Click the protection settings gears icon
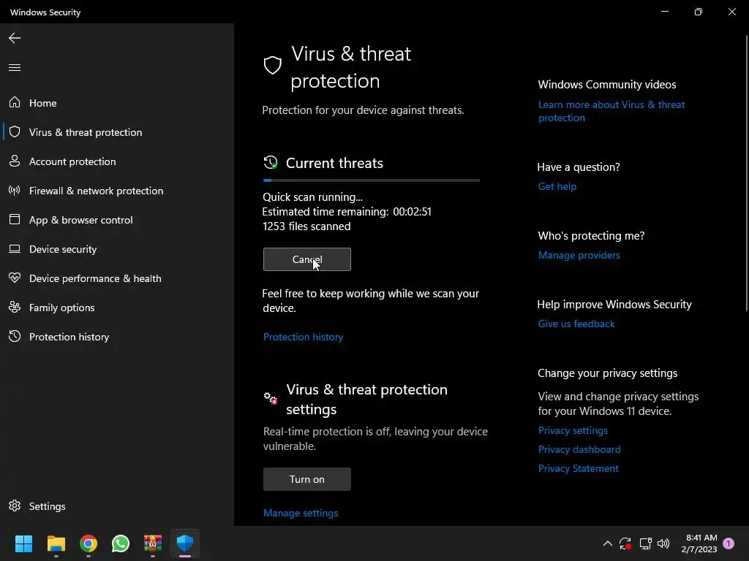The image size is (749, 561). pos(271,398)
